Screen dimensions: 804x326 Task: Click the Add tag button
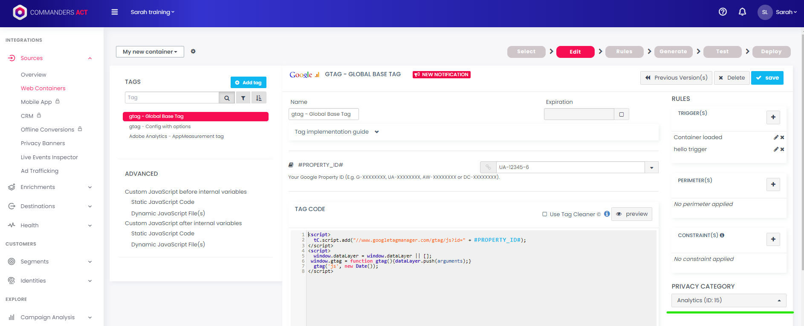click(x=248, y=83)
